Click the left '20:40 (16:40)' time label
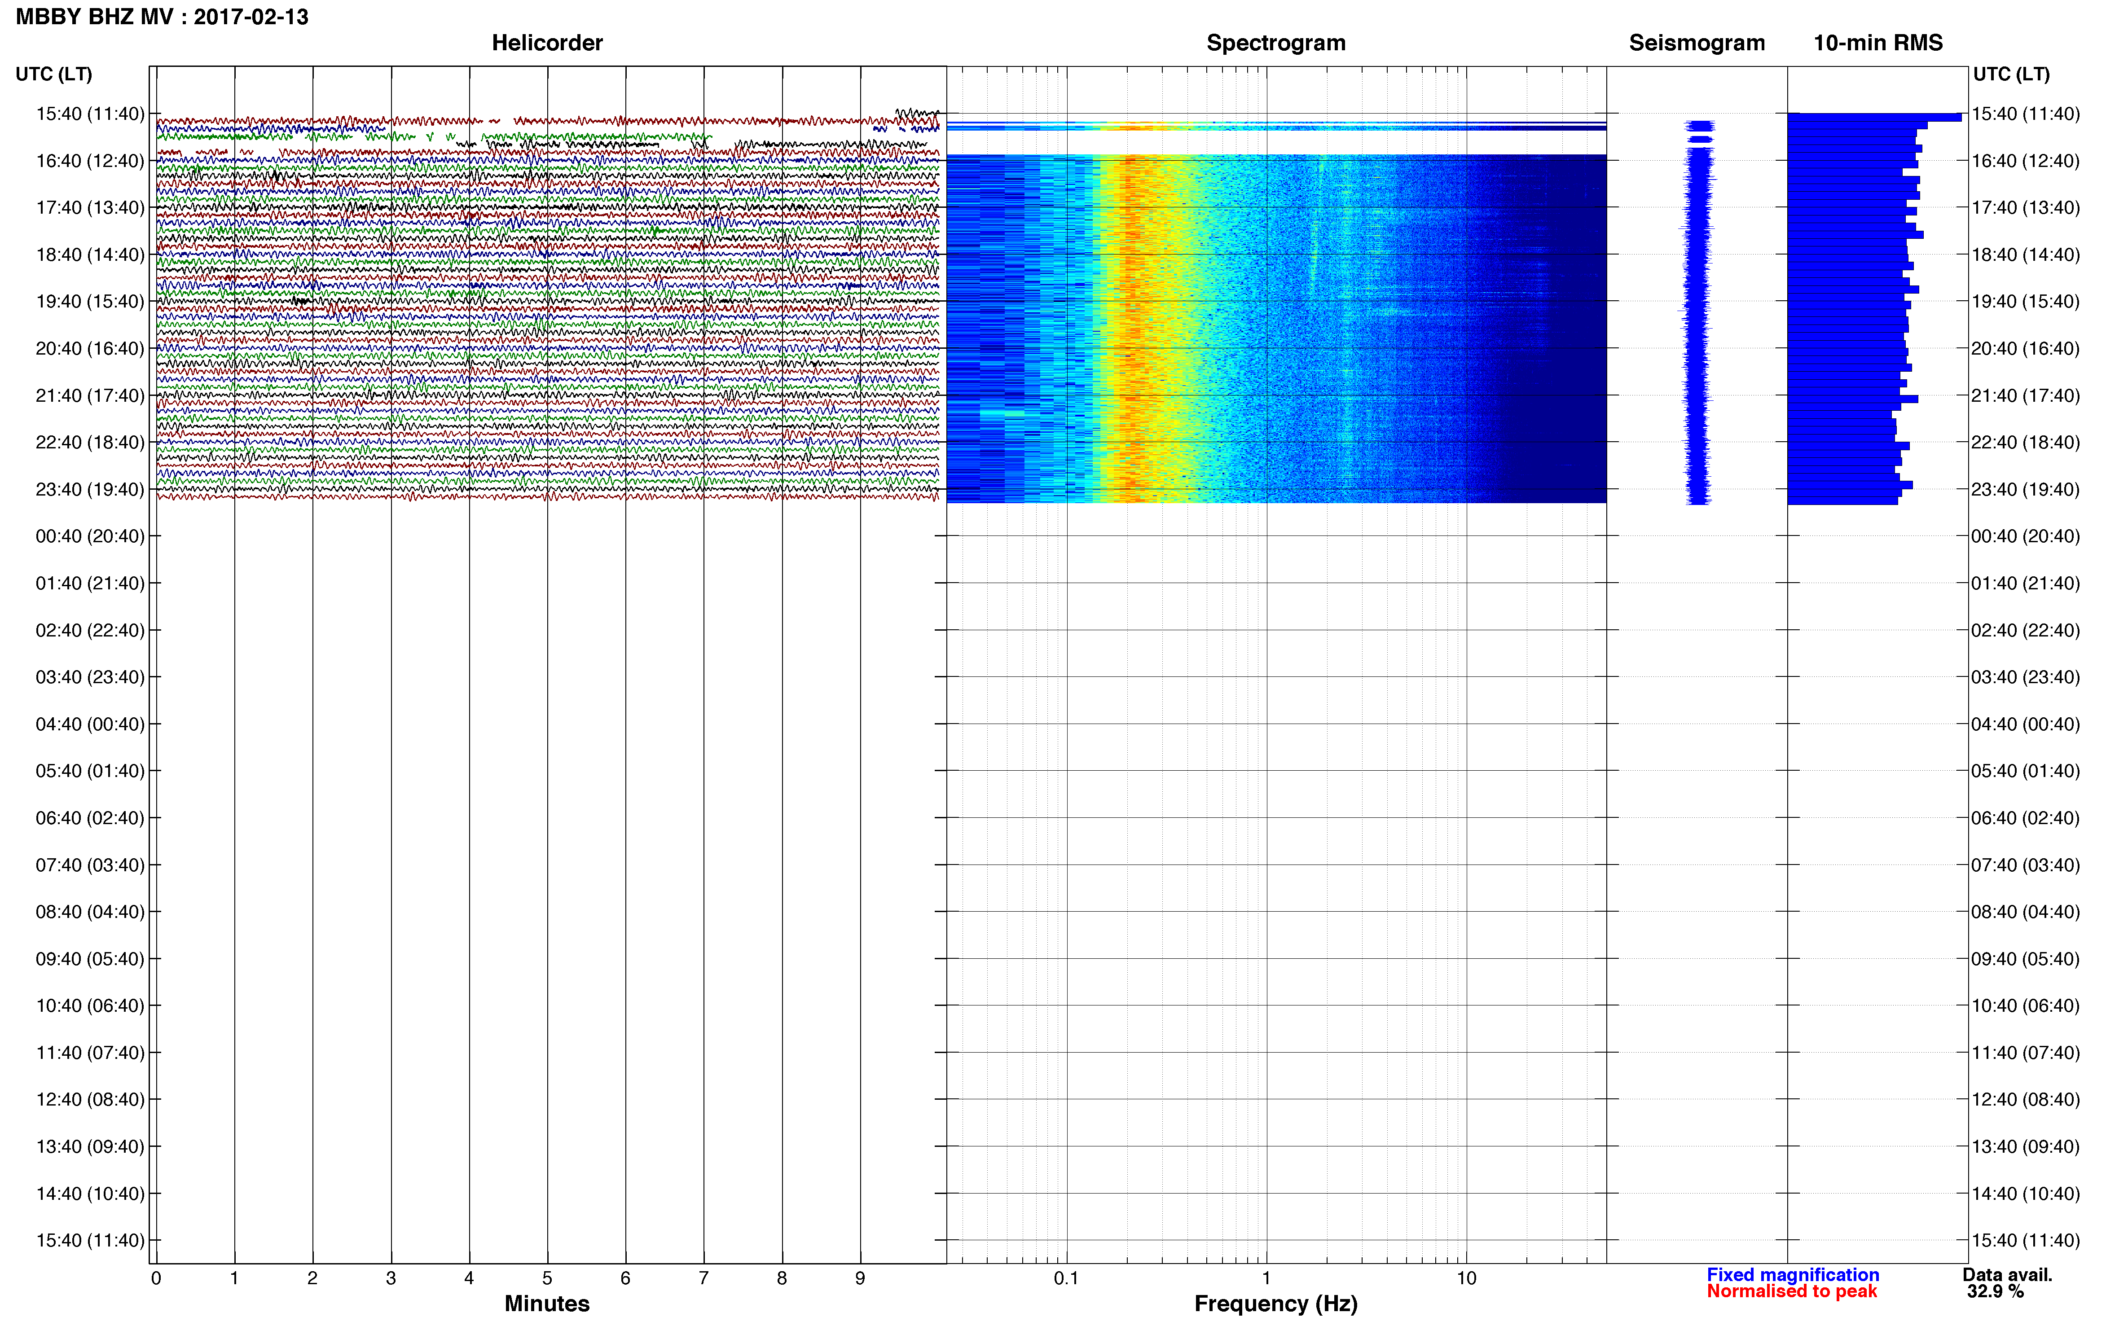Screen dimensions: 2128x1330 (90, 348)
